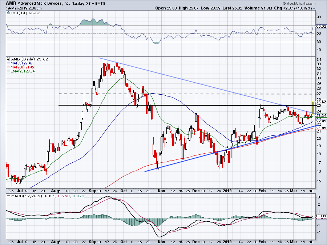
Task: Click the 2019 label on price panel date axis
Action: [x=227, y=191]
